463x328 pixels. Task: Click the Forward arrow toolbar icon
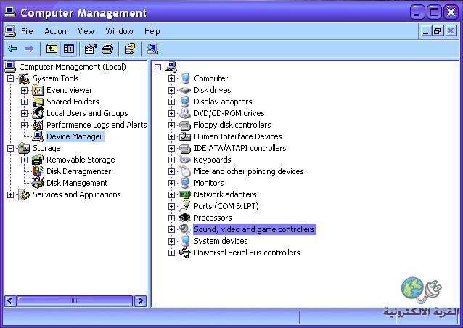[29, 49]
